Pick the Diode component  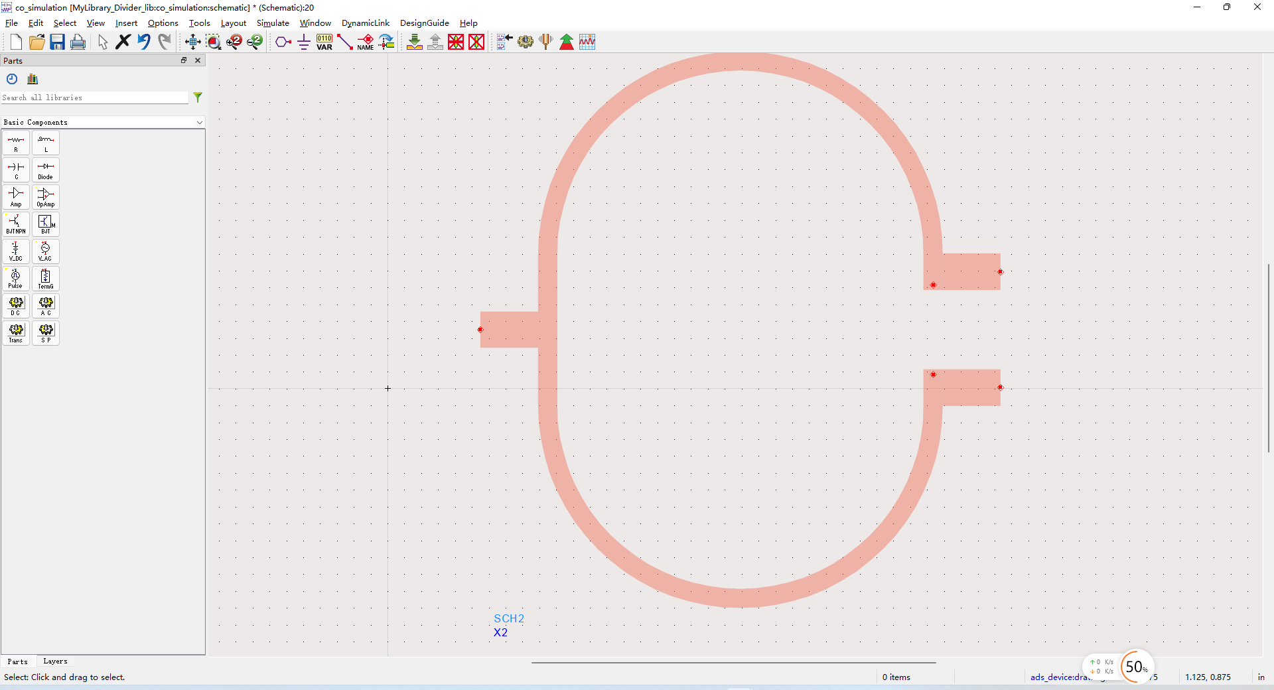[46, 171]
